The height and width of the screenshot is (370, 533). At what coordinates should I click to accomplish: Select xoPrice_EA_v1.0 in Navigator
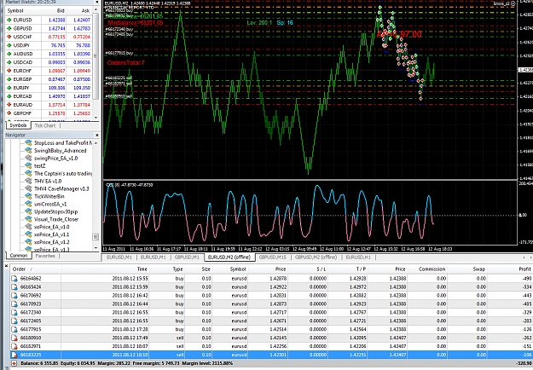coord(52,227)
